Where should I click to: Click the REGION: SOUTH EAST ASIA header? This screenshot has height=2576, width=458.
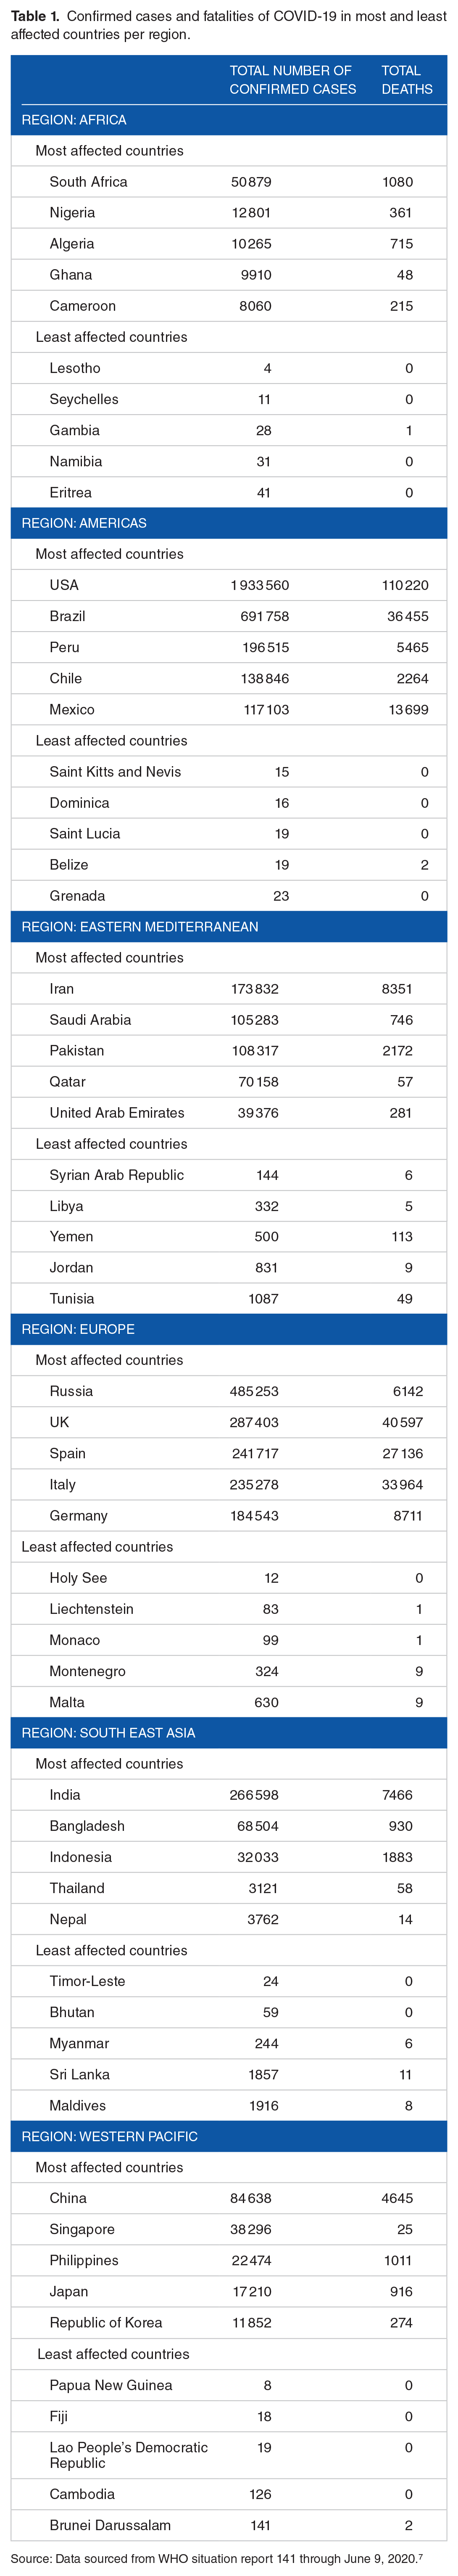coord(229,1732)
